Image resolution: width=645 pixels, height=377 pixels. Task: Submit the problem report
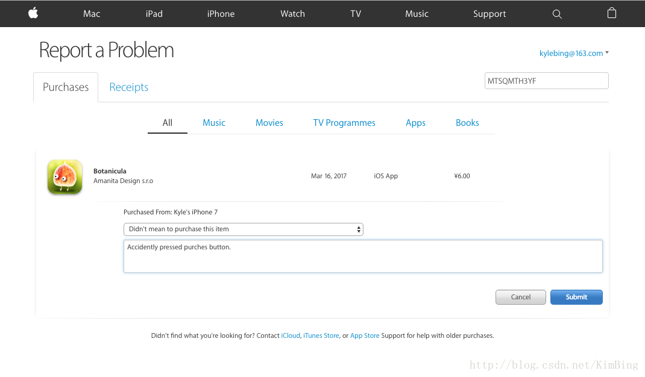[x=576, y=298]
